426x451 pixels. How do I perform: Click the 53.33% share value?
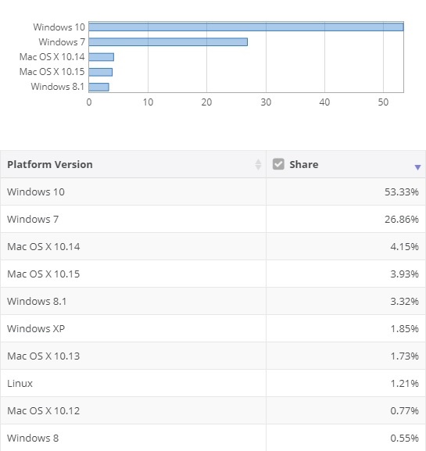[402, 191]
